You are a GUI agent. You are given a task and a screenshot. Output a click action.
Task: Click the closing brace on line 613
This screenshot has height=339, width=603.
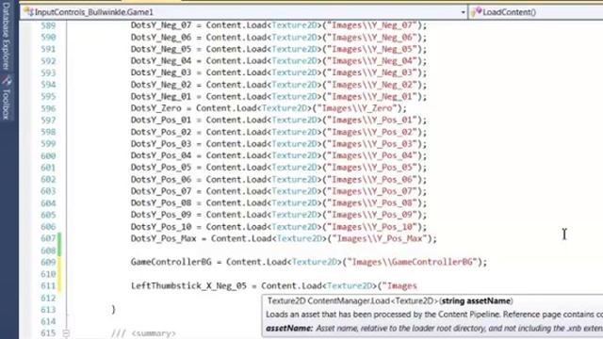(113, 310)
